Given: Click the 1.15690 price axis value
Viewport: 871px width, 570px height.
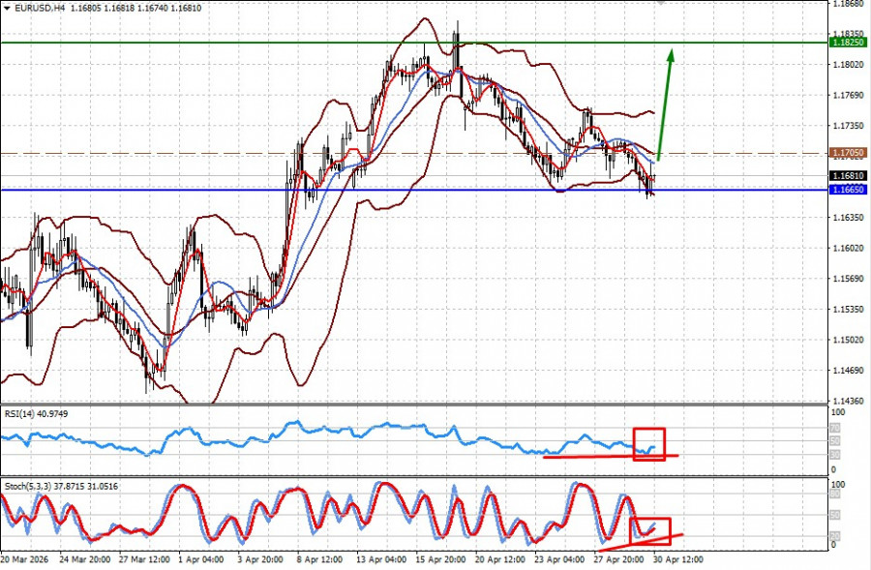Looking at the screenshot, I should (849, 279).
